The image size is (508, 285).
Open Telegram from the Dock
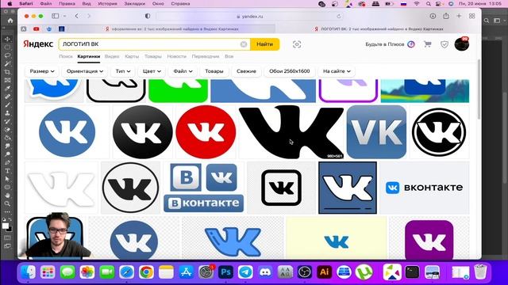[245, 272]
